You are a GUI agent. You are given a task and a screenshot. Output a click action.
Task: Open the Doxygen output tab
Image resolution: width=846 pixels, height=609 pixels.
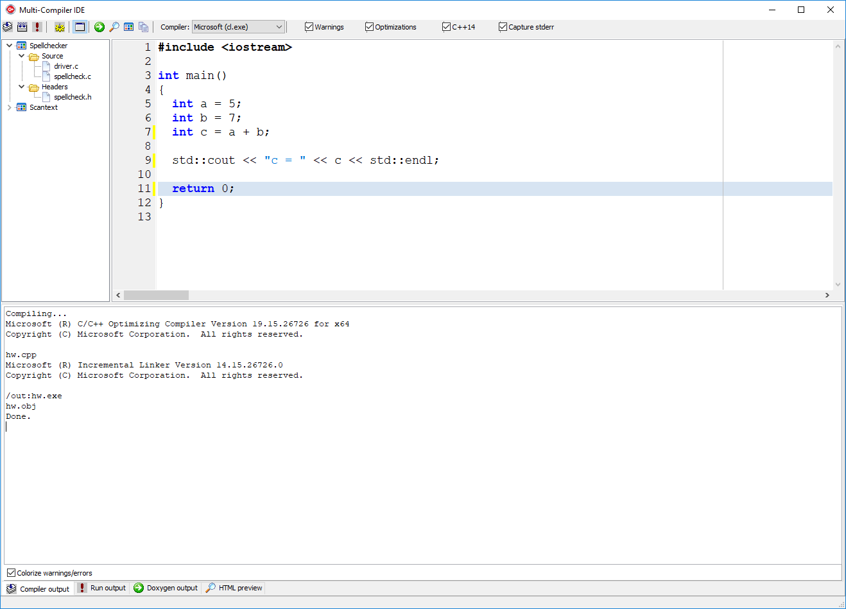pos(166,588)
